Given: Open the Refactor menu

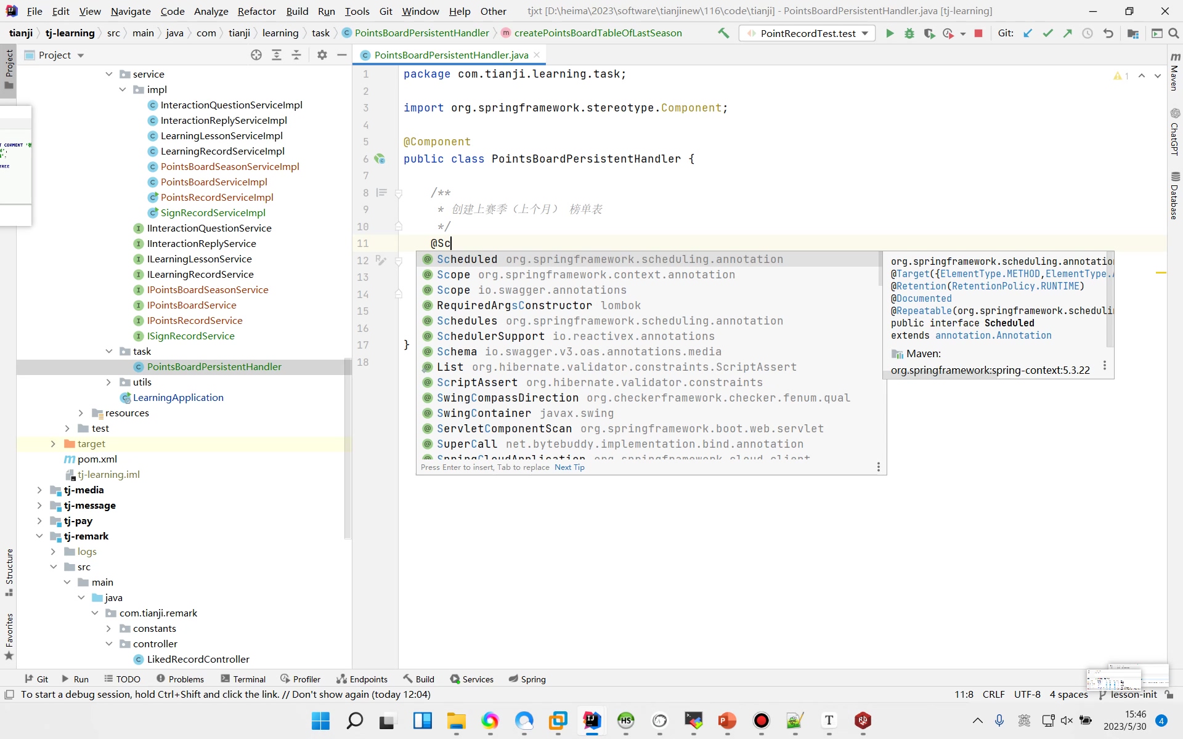Looking at the screenshot, I should click(256, 11).
